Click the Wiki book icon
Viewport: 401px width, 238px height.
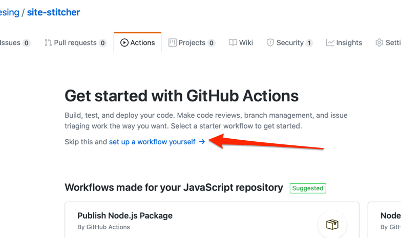(233, 42)
